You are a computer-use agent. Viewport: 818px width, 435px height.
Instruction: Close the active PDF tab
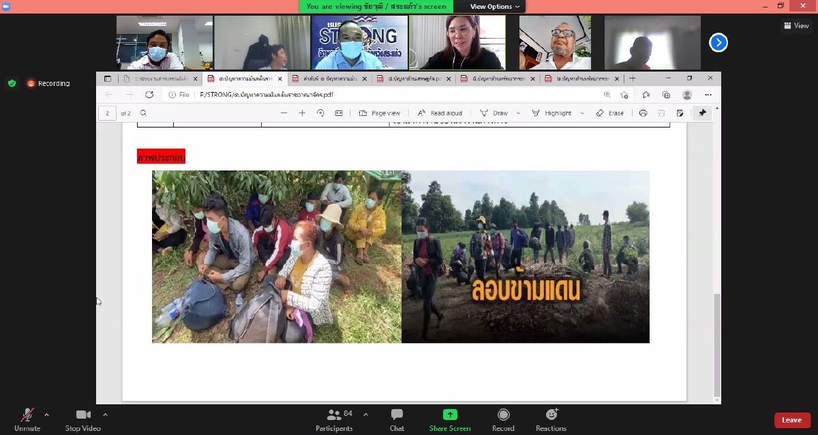279,78
